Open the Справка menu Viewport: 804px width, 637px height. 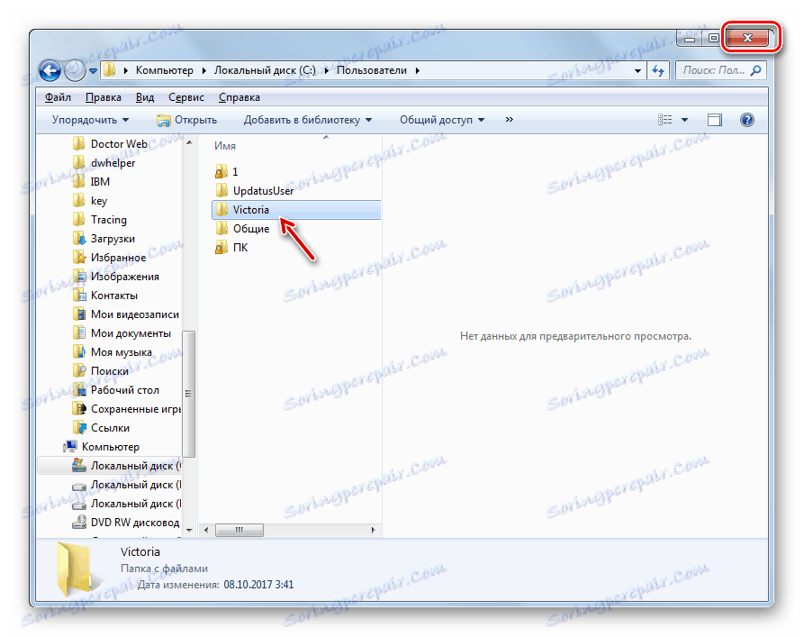point(239,97)
